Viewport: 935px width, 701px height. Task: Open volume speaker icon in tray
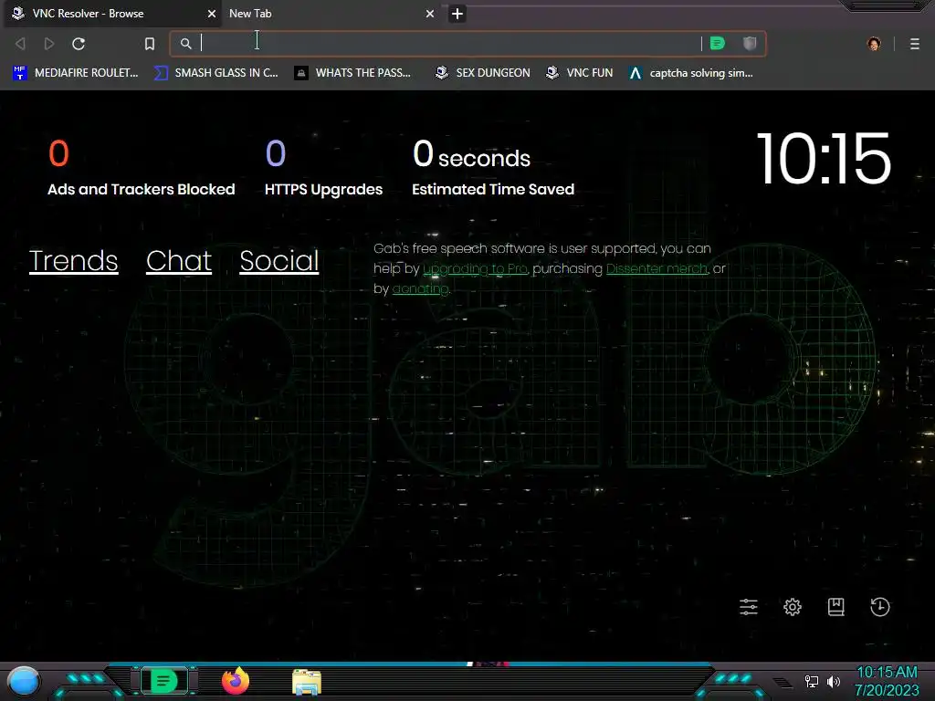coord(834,681)
